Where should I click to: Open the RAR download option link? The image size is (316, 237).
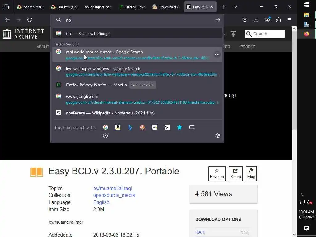coord(200,232)
